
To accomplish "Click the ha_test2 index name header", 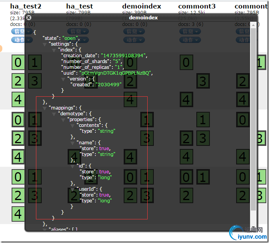I will 26,6.
